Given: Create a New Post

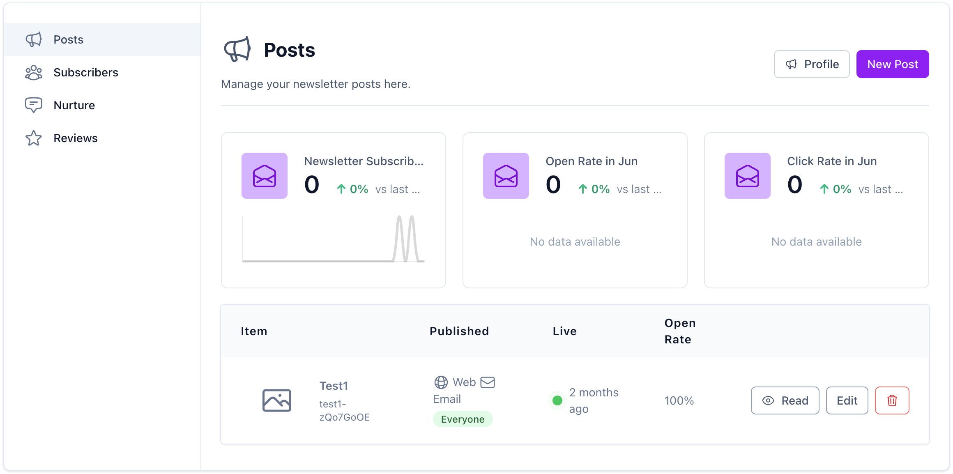Looking at the screenshot, I should [893, 64].
